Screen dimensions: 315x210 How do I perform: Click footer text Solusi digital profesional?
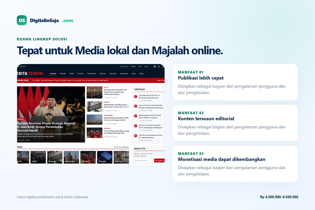(x=52, y=197)
